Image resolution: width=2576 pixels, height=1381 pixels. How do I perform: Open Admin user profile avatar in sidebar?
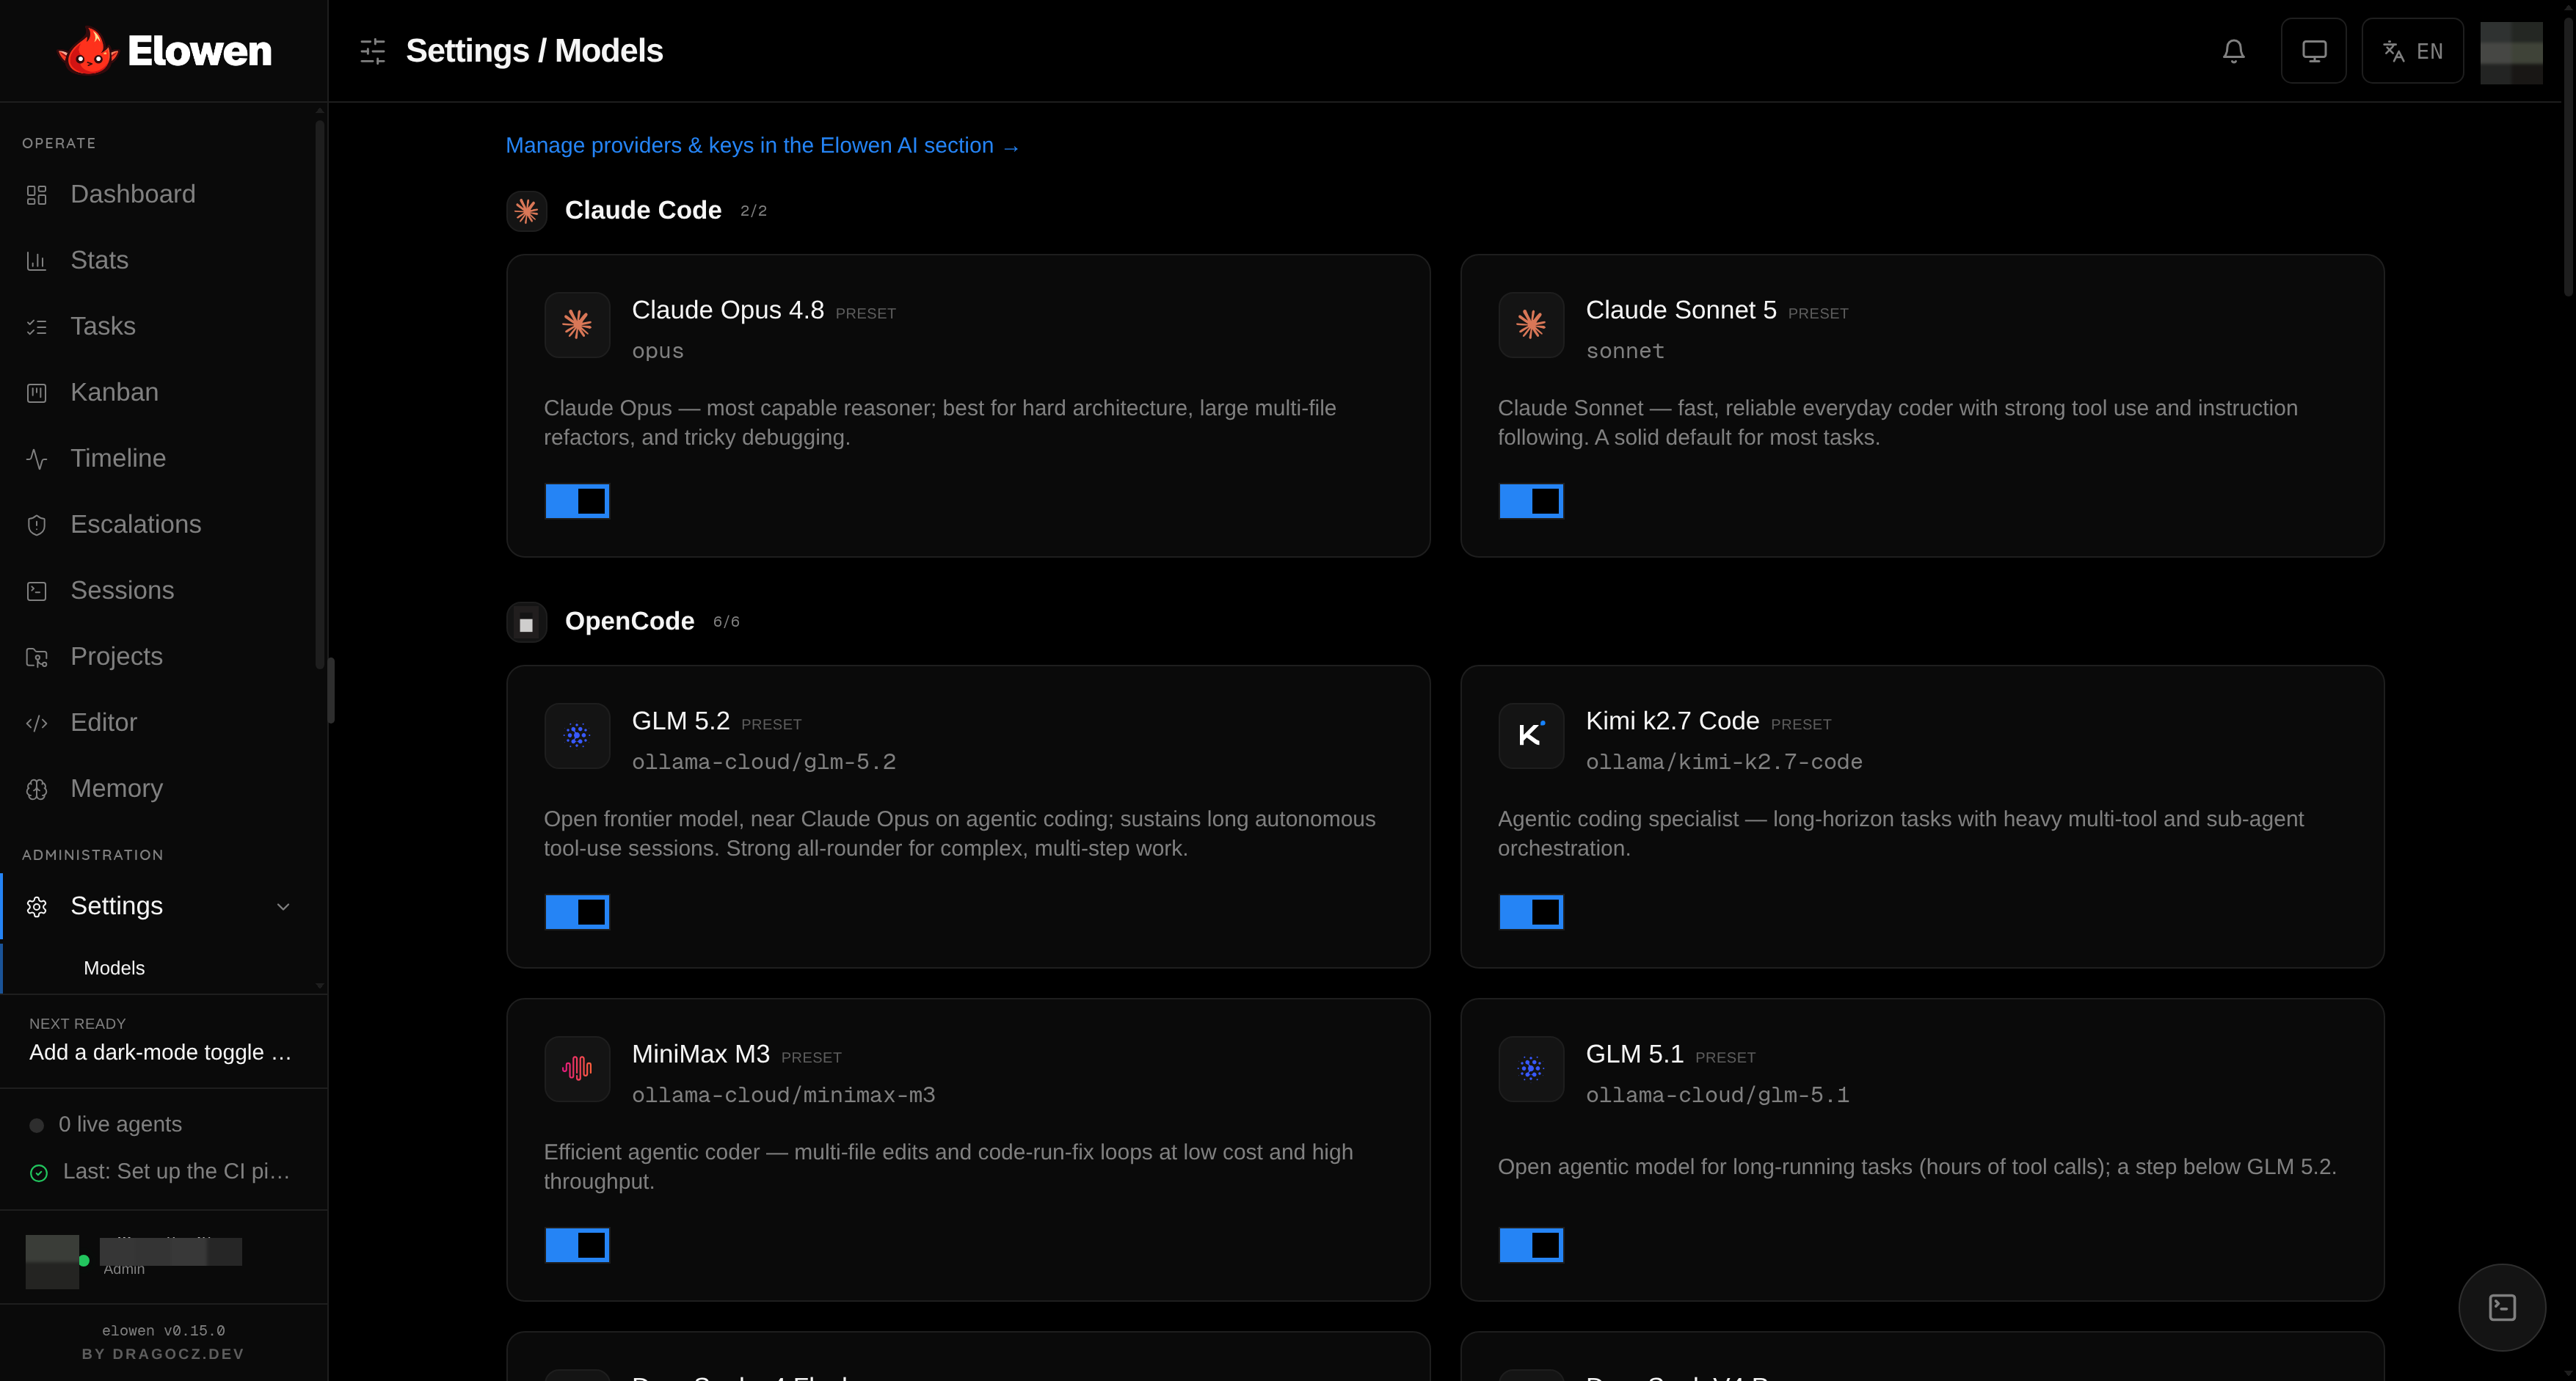coord(52,1261)
